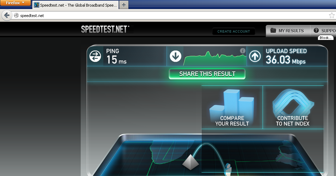Open a new tab with plus button
Image resolution: width=336 pixels, height=176 pixels.
(124, 5)
